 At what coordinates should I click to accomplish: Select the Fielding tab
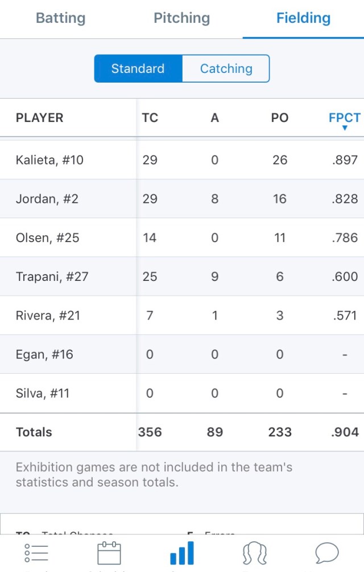point(303,18)
